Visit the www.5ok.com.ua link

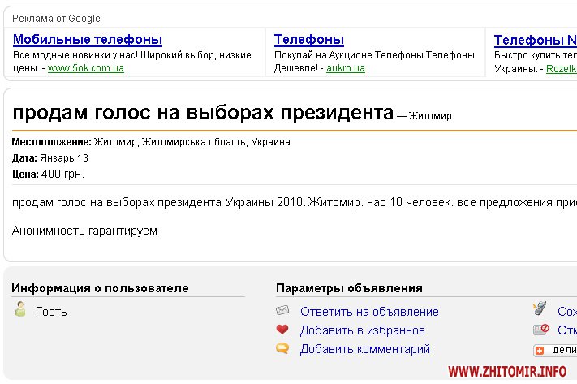(85, 68)
